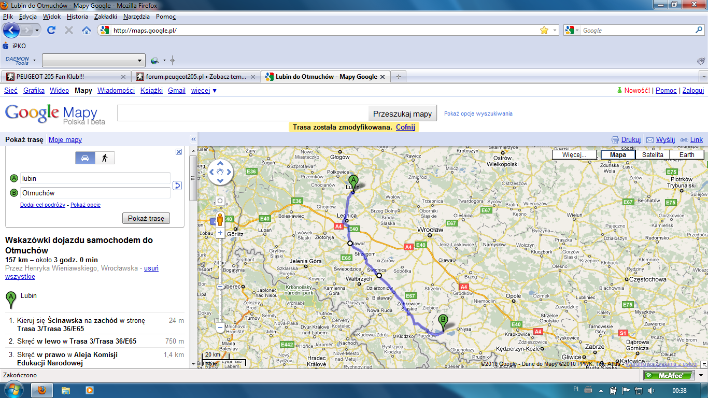708x398 pixels.
Task: Go to Firefox home page icon
Action: 87,31
